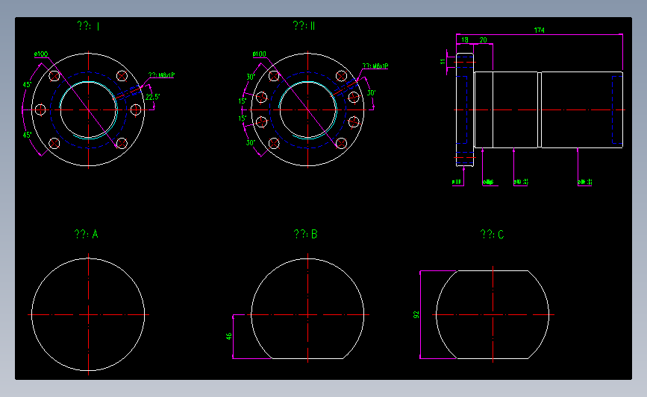This screenshot has width=647, height=397.
Task: Click the M8x1P callout in view I
Action: [x=161, y=75]
